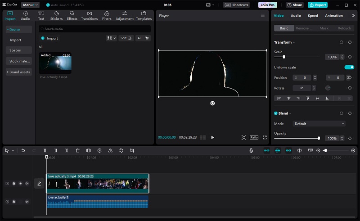The height and width of the screenshot is (221, 360).
Task: Expand more inspector tabs chevron
Action: 353,16
